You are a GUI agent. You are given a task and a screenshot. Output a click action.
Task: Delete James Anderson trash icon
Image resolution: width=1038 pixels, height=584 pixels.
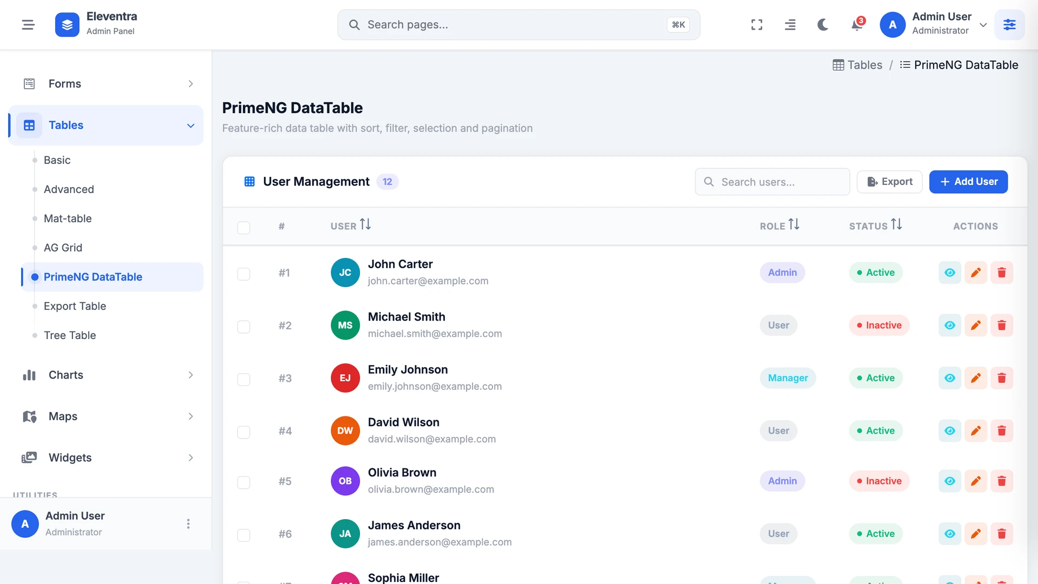[1002, 534]
